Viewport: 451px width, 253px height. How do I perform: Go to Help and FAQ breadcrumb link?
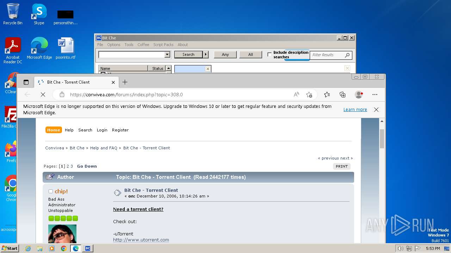104,148
